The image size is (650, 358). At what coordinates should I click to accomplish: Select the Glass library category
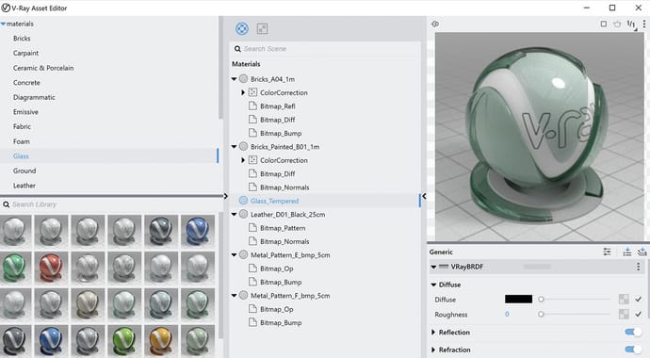pyautogui.click(x=21, y=155)
